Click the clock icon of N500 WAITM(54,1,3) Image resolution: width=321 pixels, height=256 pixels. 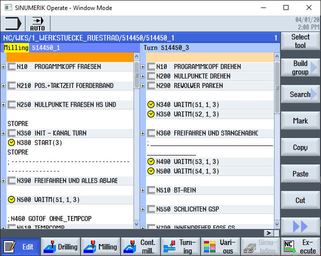coord(151,171)
